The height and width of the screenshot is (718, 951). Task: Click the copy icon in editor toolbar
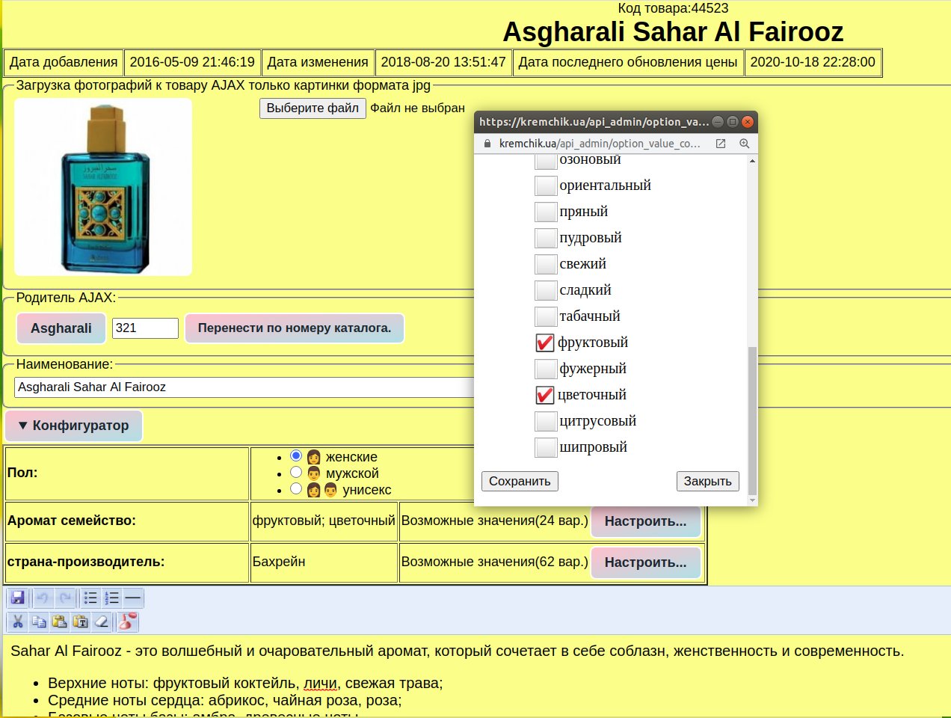point(39,622)
